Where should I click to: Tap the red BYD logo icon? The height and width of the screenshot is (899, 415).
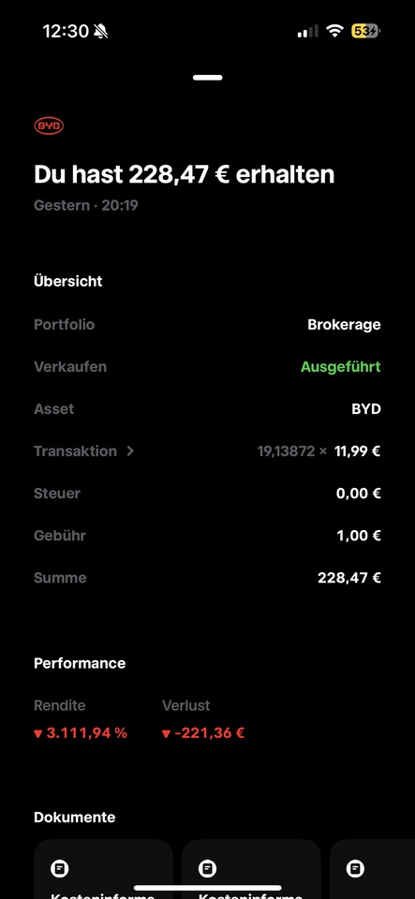click(49, 125)
